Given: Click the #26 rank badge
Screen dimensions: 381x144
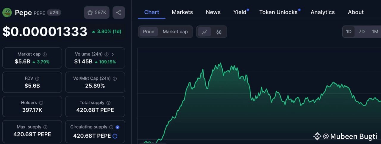Looking at the screenshot, I should pos(54,13).
